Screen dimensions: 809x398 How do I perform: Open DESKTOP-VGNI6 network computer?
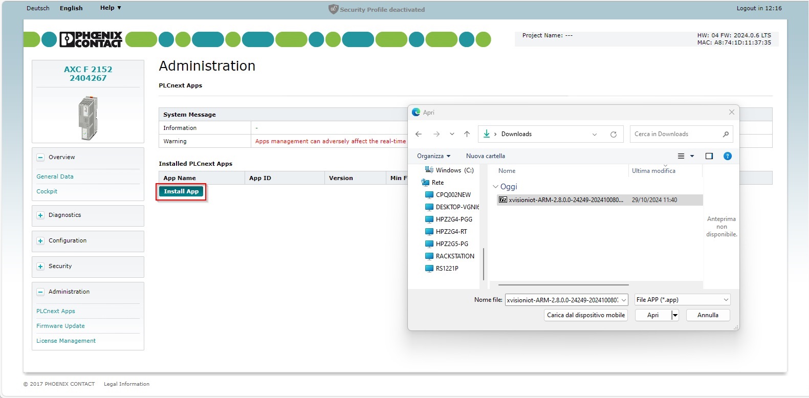click(x=452, y=207)
